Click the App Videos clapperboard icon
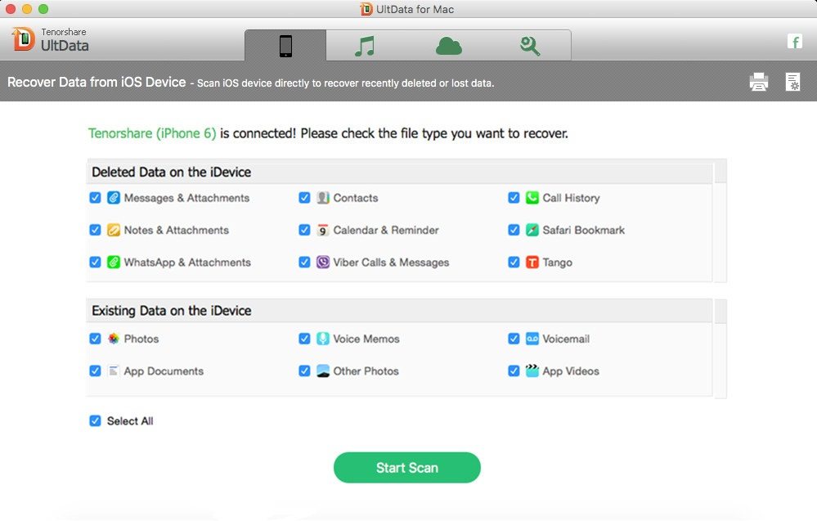817x521 pixels. (x=532, y=371)
